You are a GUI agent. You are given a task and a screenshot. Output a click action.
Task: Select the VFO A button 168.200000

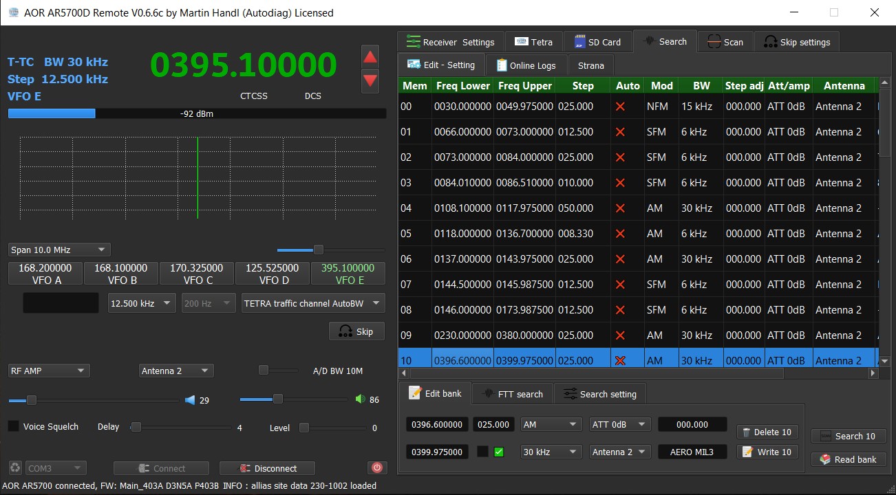(45, 274)
